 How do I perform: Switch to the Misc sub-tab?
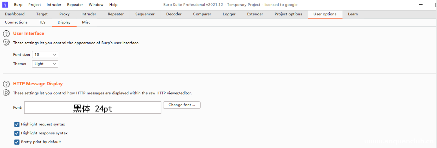(86, 22)
